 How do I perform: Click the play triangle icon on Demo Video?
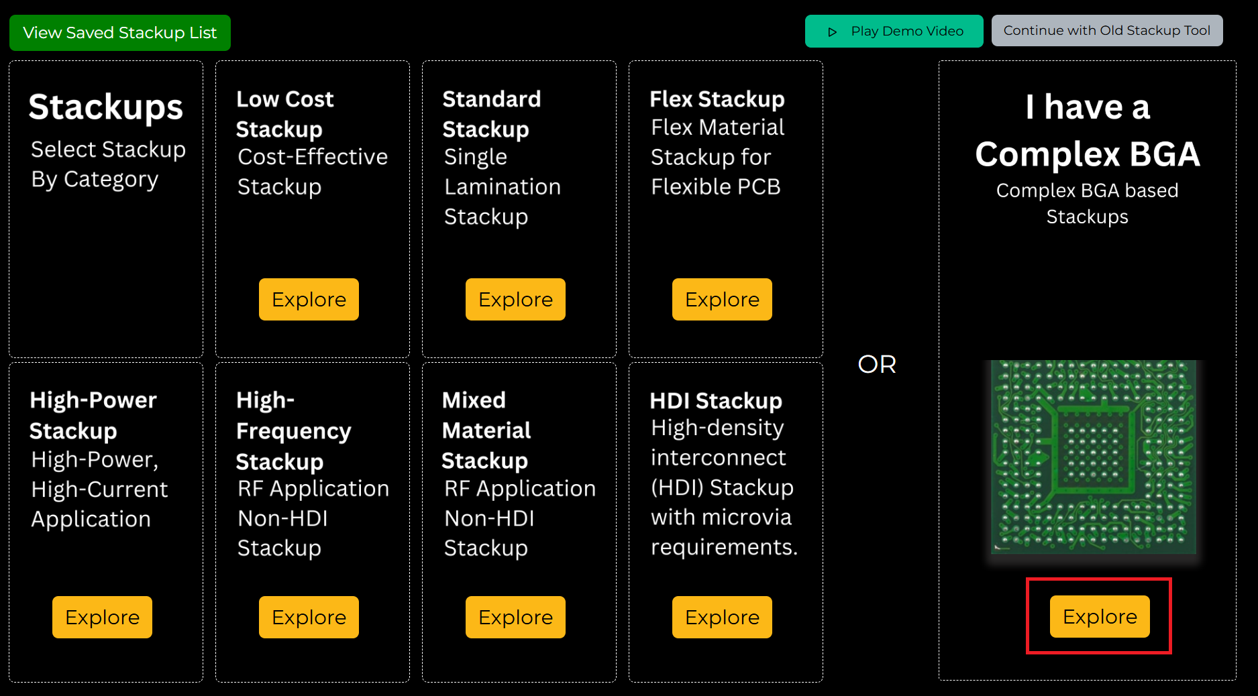tap(832, 31)
